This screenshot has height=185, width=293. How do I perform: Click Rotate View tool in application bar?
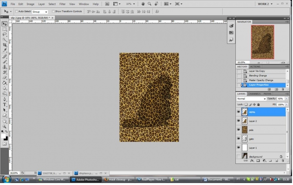click(156, 4)
